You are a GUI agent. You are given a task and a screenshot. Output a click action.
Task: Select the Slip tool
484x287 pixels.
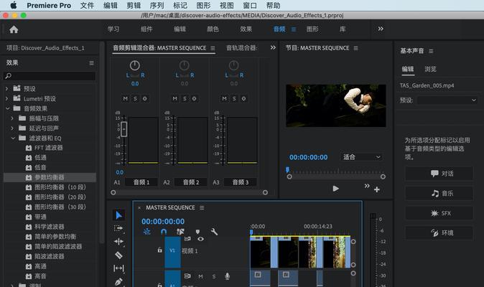(118, 268)
